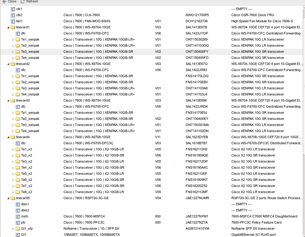Screen dimensions: 305x237
Task: Select 'Cisco OSR-7600 Clock FRU' description
Action: point(253,15)
